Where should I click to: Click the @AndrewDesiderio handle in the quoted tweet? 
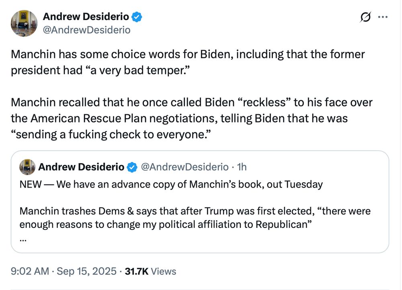[x=184, y=167]
